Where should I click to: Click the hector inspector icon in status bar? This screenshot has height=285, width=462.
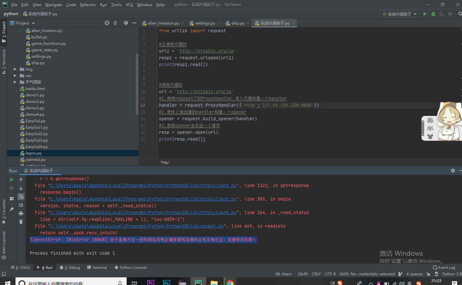coord(436,274)
